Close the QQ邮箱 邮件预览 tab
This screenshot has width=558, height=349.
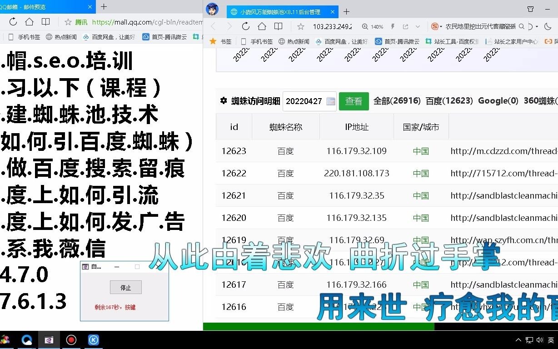click(90, 7)
